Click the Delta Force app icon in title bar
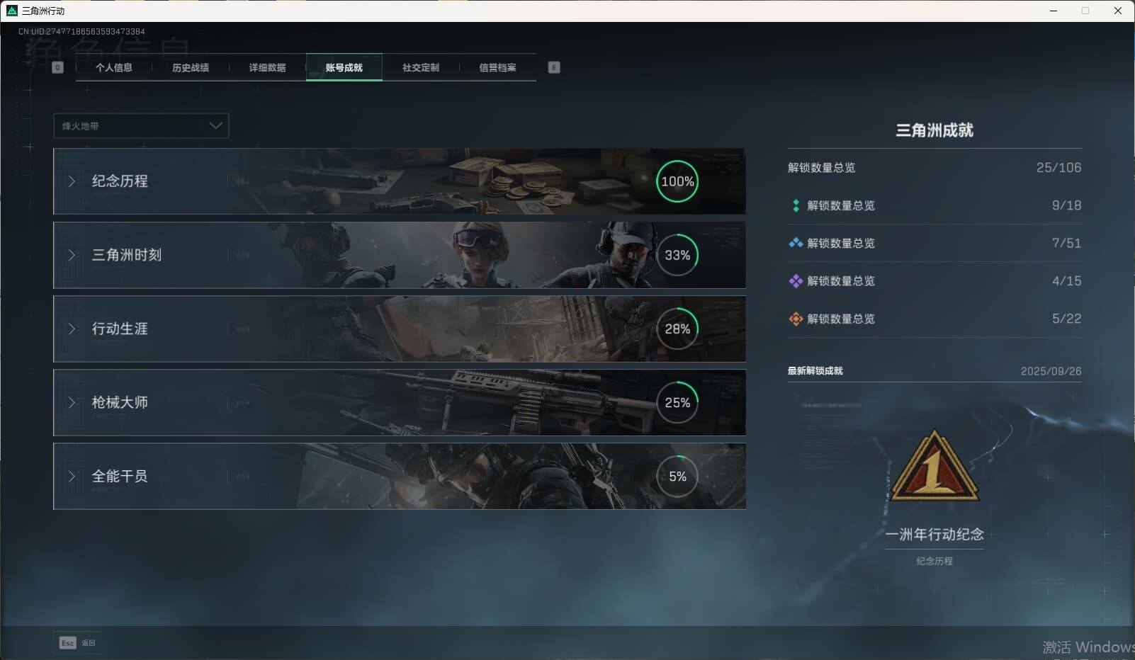 coord(11,11)
